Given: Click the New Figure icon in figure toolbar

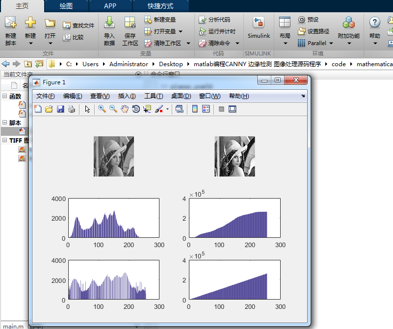Looking at the screenshot, I should click(x=38, y=109).
